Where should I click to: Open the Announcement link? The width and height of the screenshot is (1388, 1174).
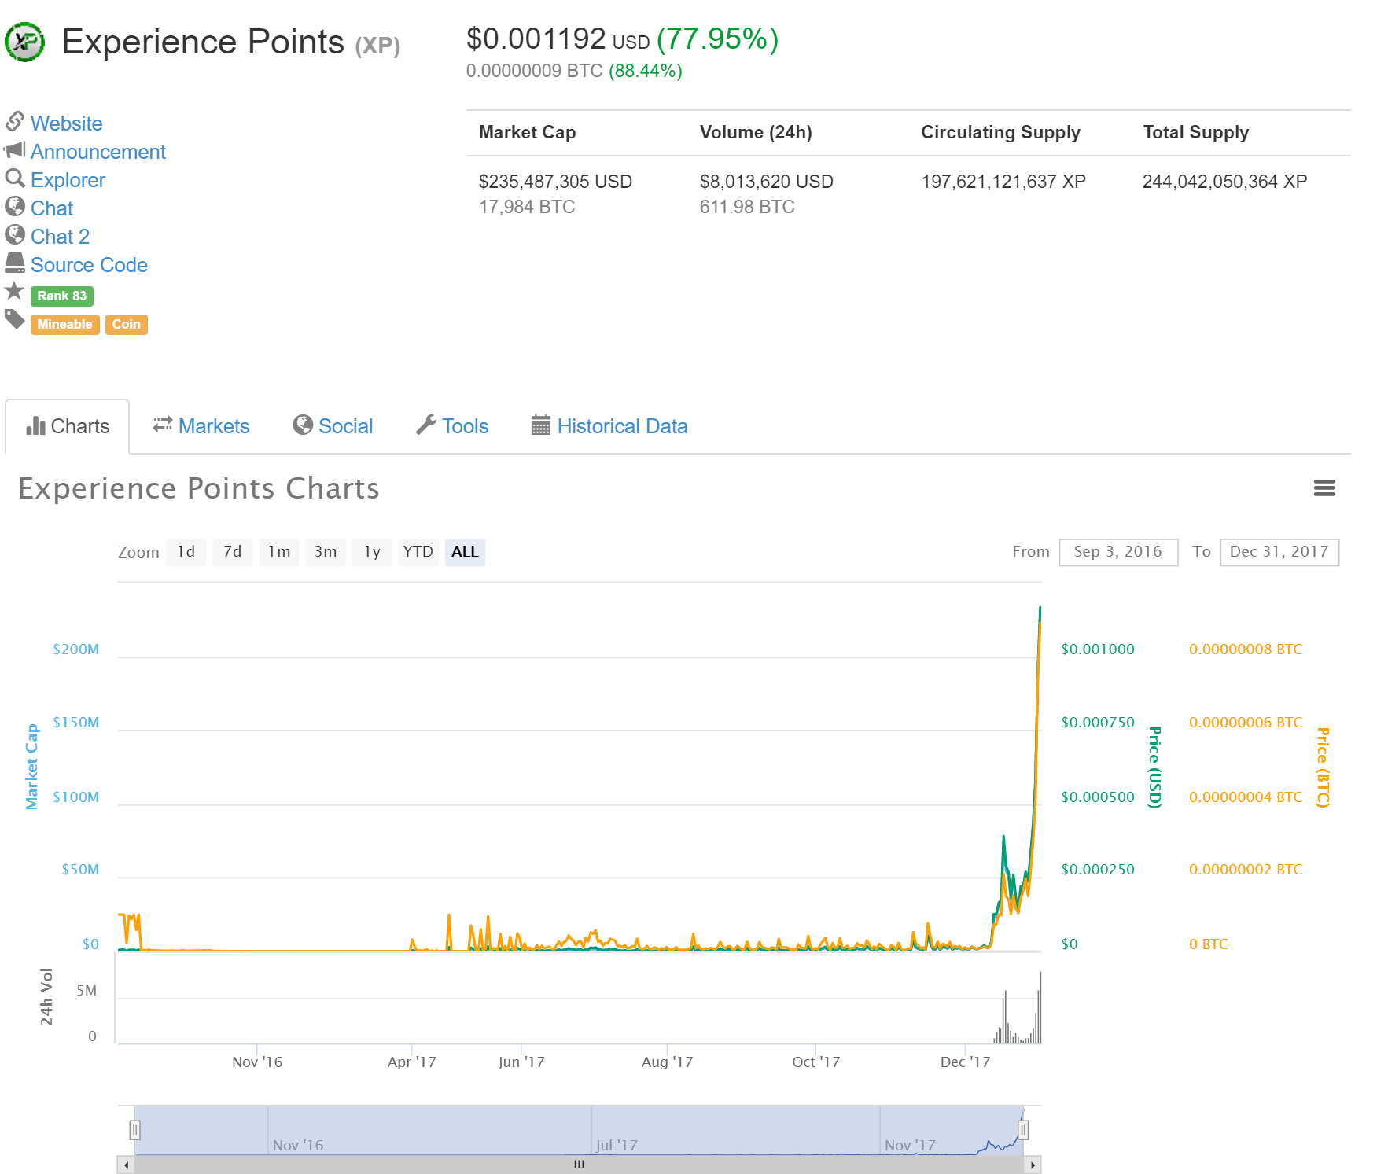point(98,152)
